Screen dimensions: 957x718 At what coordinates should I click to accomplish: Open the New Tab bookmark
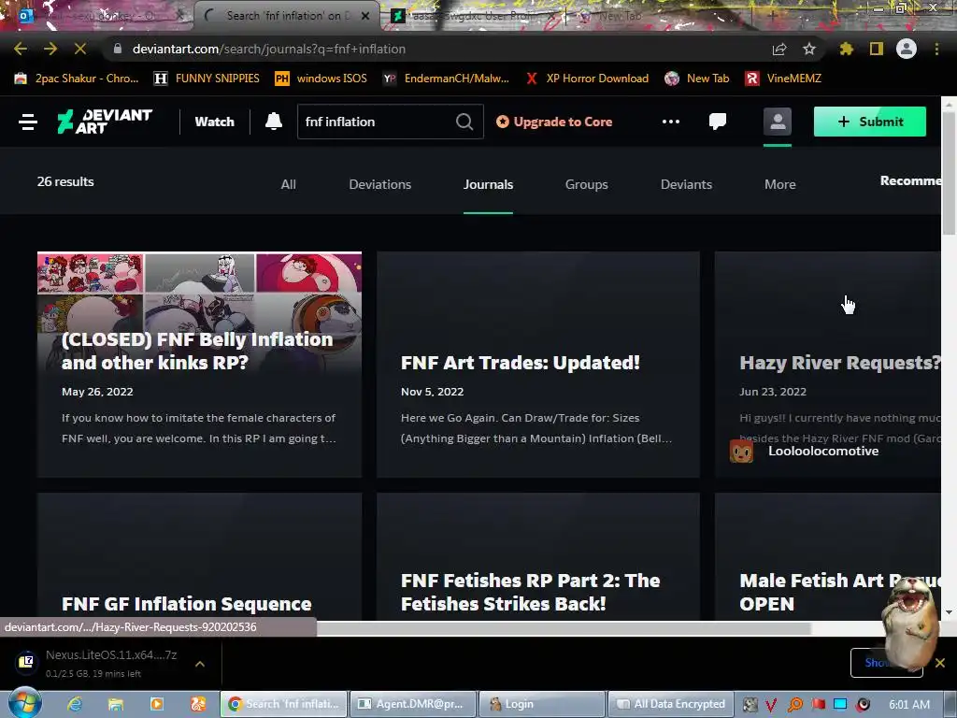click(696, 79)
